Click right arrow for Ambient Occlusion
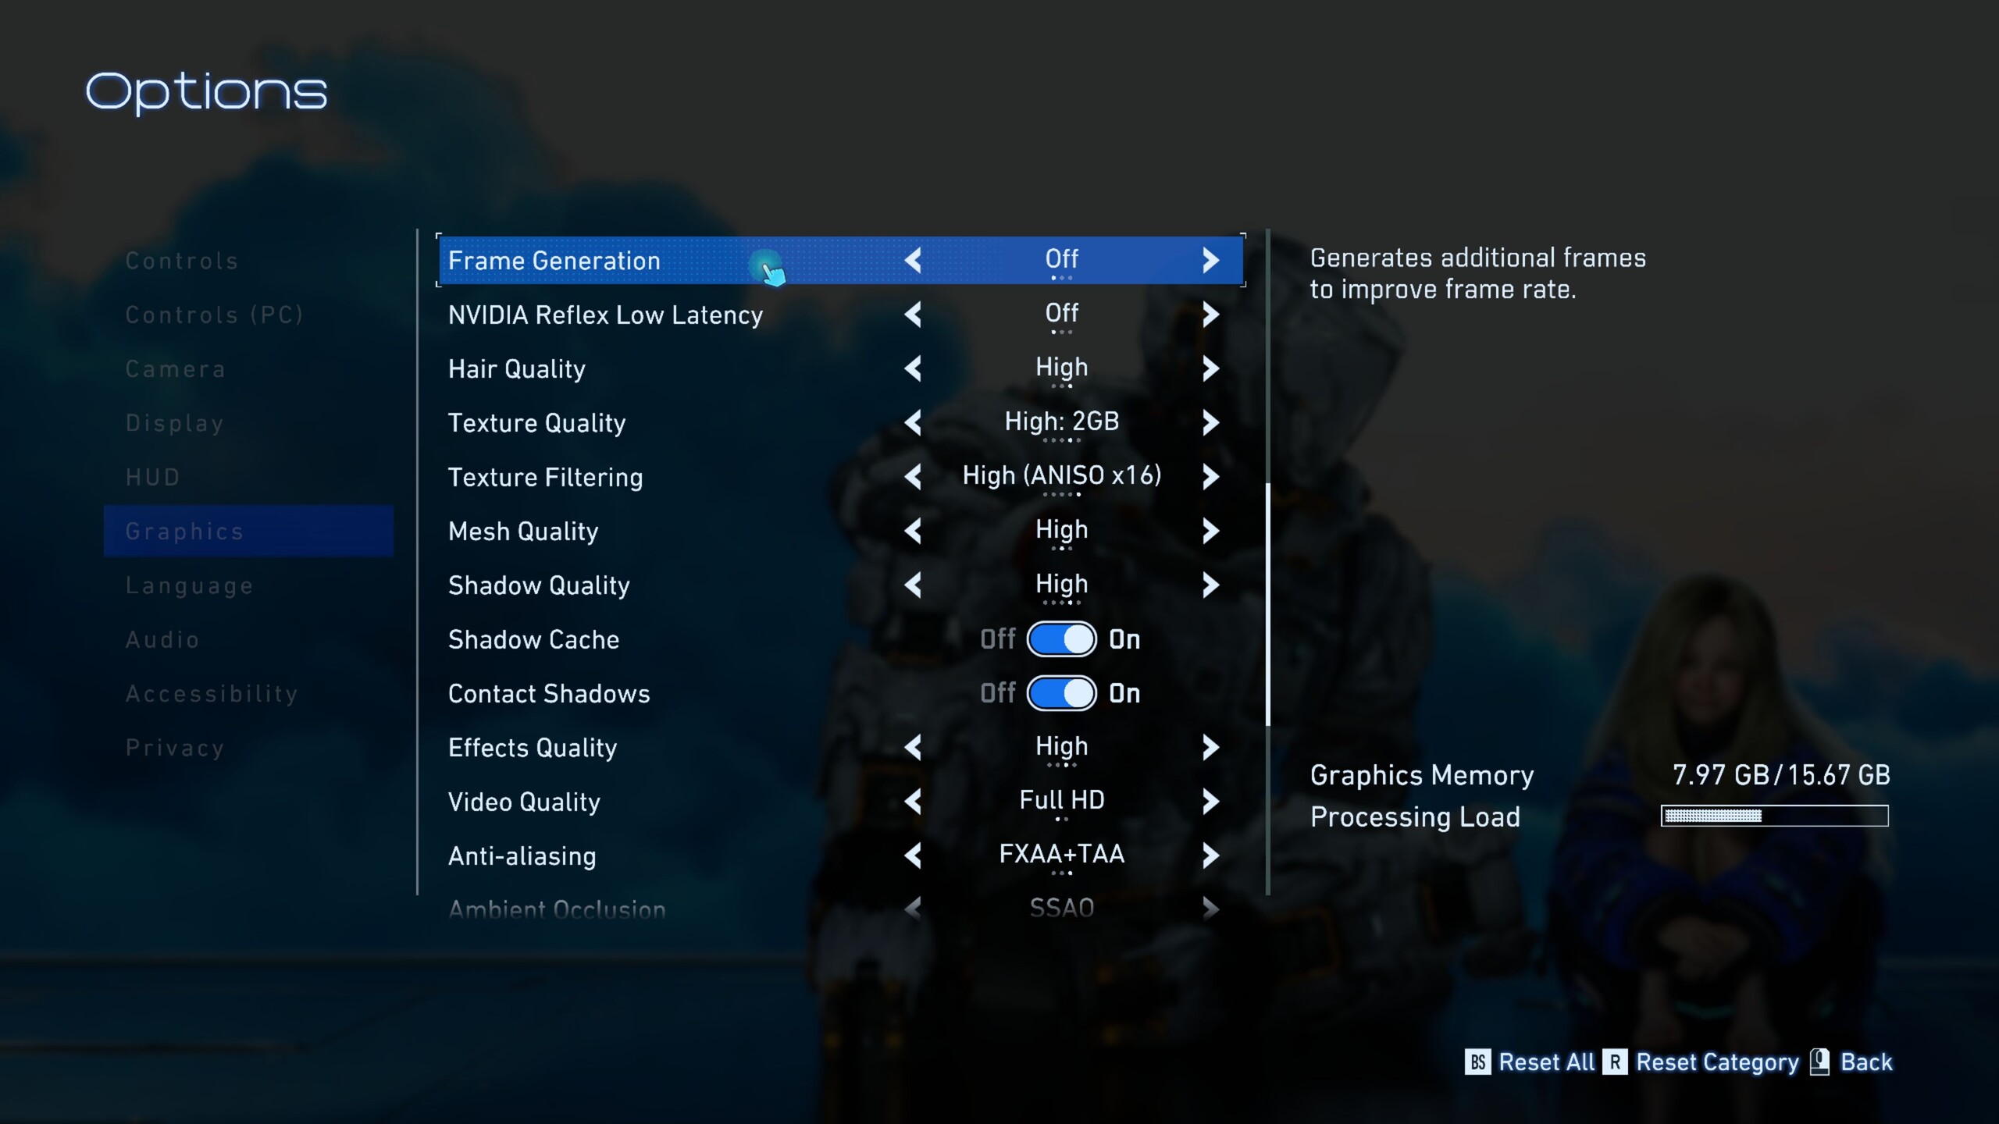This screenshot has height=1124, width=1999. [x=1210, y=908]
